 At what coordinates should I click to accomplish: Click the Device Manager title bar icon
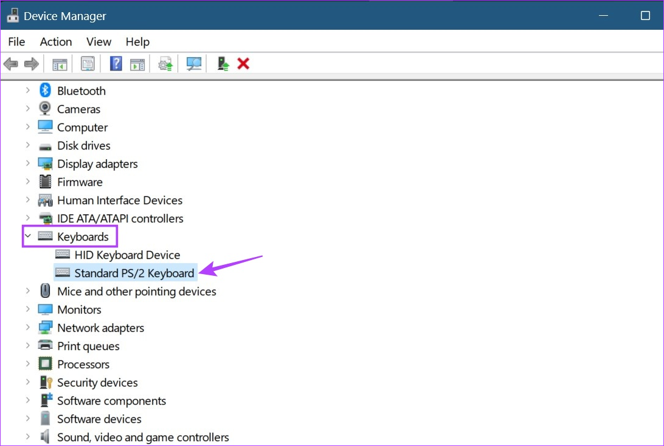pyautogui.click(x=13, y=15)
